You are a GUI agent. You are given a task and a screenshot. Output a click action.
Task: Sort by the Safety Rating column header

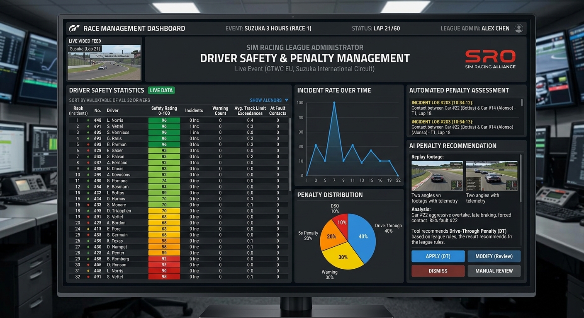(164, 111)
